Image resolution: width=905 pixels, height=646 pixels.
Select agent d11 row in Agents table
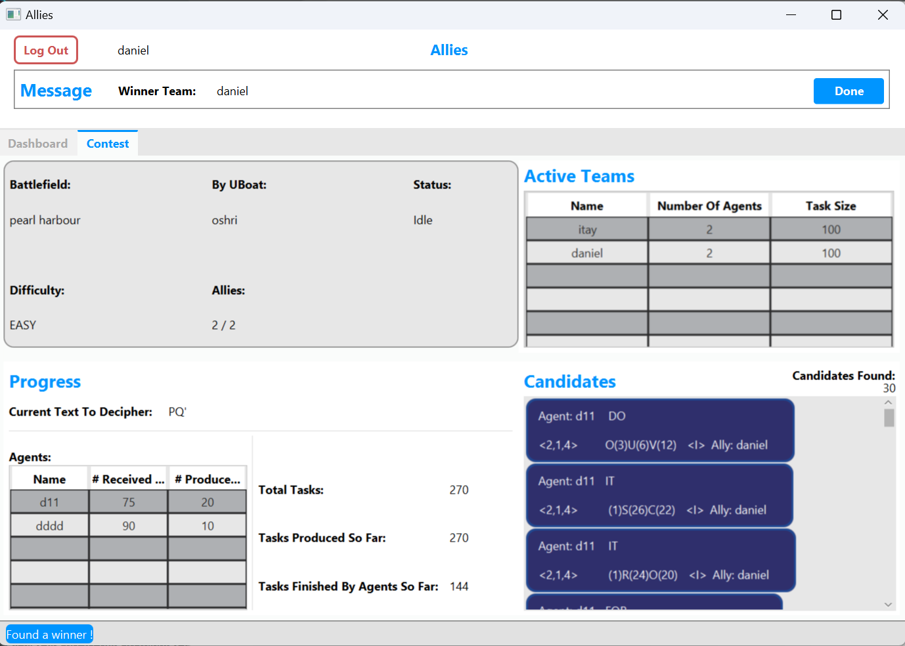(129, 502)
